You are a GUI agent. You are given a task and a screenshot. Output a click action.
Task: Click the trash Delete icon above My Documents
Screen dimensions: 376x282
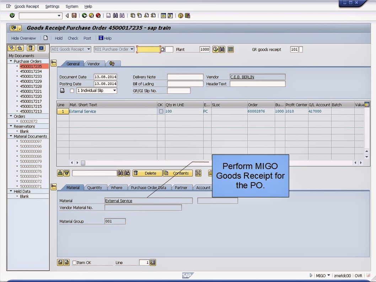31,48
